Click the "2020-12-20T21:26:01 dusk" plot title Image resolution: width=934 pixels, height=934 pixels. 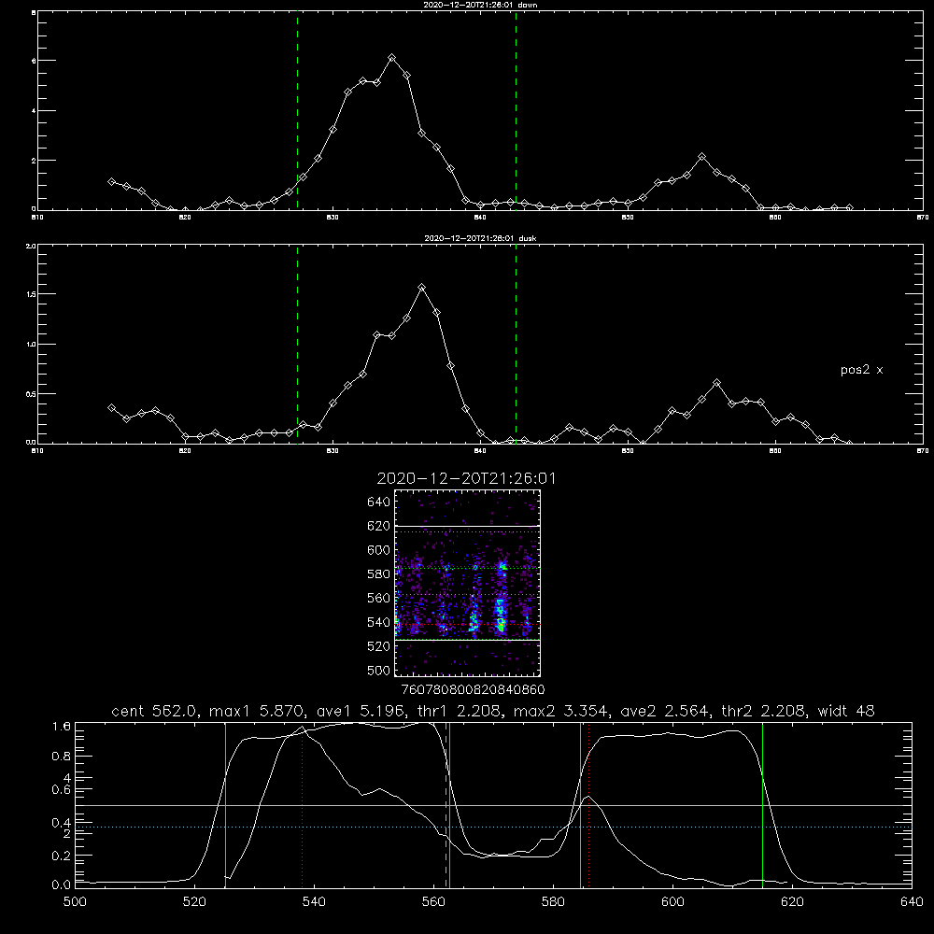tap(480, 238)
